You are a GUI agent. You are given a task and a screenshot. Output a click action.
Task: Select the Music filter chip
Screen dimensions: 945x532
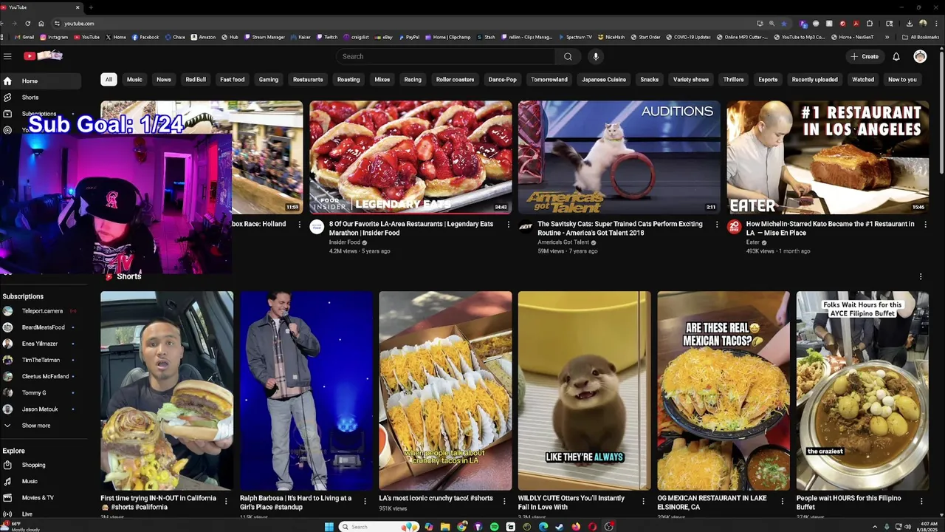click(134, 80)
